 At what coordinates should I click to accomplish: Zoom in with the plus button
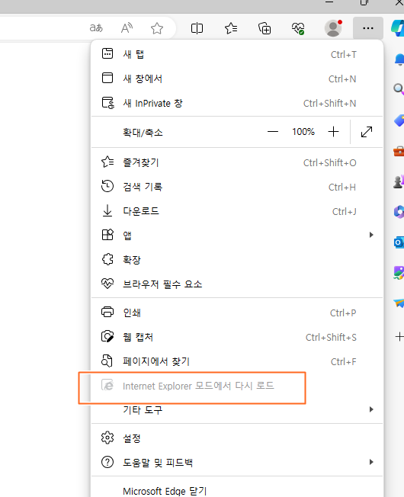(333, 132)
